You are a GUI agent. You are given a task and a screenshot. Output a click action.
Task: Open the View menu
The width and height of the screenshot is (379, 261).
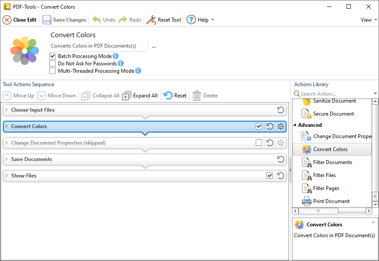point(367,19)
